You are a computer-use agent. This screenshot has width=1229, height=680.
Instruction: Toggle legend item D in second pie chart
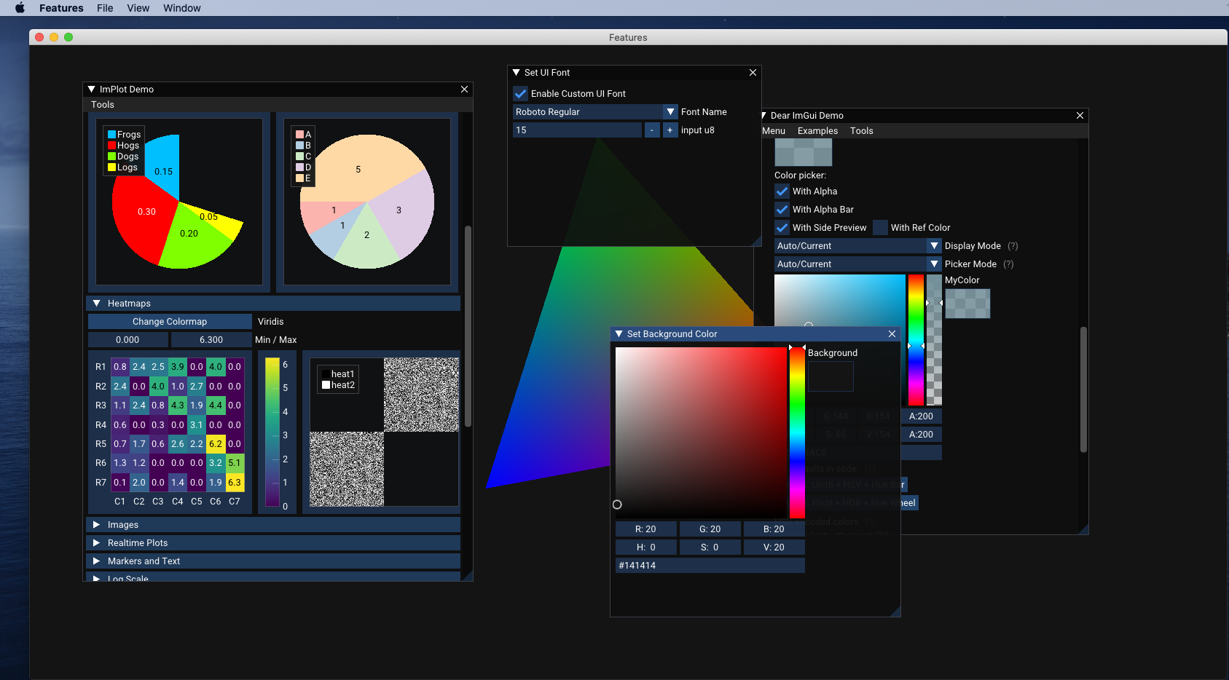click(x=299, y=167)
